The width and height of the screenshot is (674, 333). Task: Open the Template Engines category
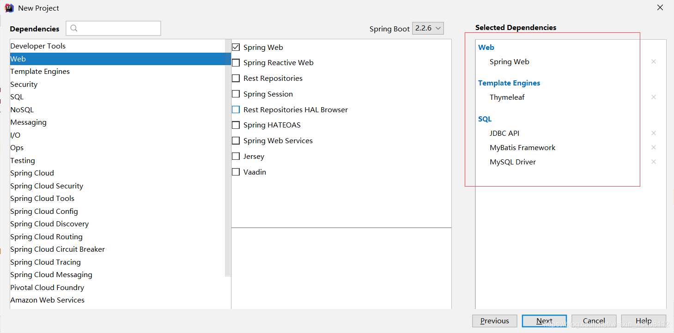[x=117, y=71]
